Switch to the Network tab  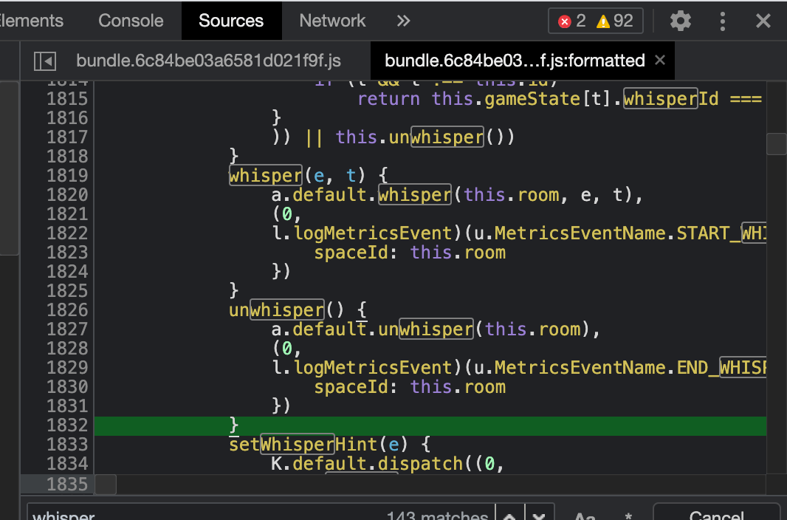(332, 21)
